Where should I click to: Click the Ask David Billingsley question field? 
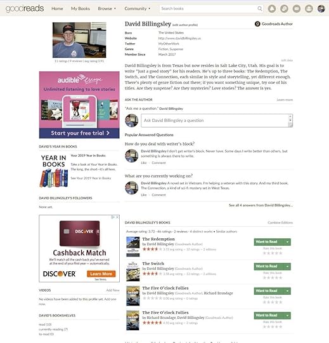(x=217, y=121)
